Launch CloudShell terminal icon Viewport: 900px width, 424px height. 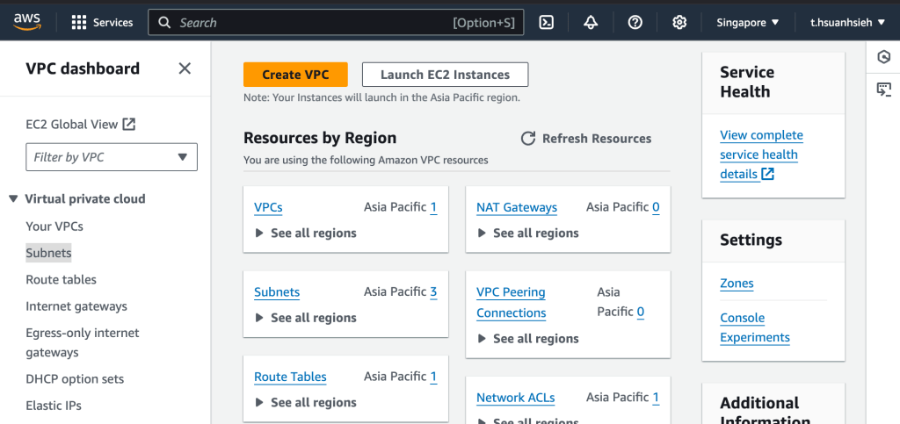pyautogui.click(x=546, y=23)
